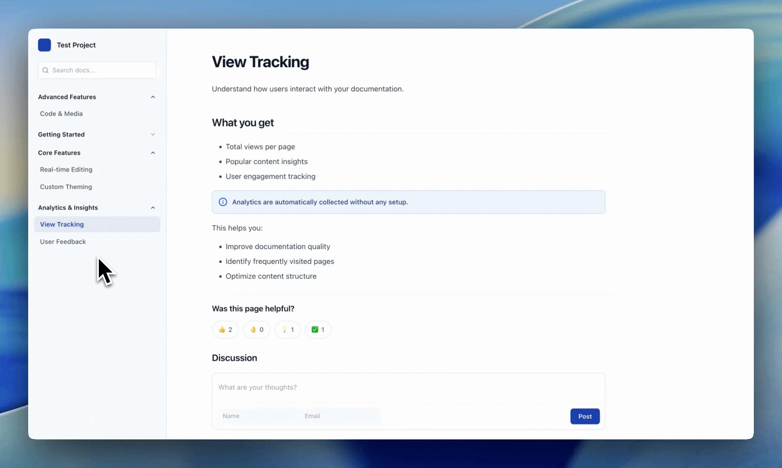The image size is (782, 468).
Task: Expand the Getting Started section
Action: click(x=153, y=134)
